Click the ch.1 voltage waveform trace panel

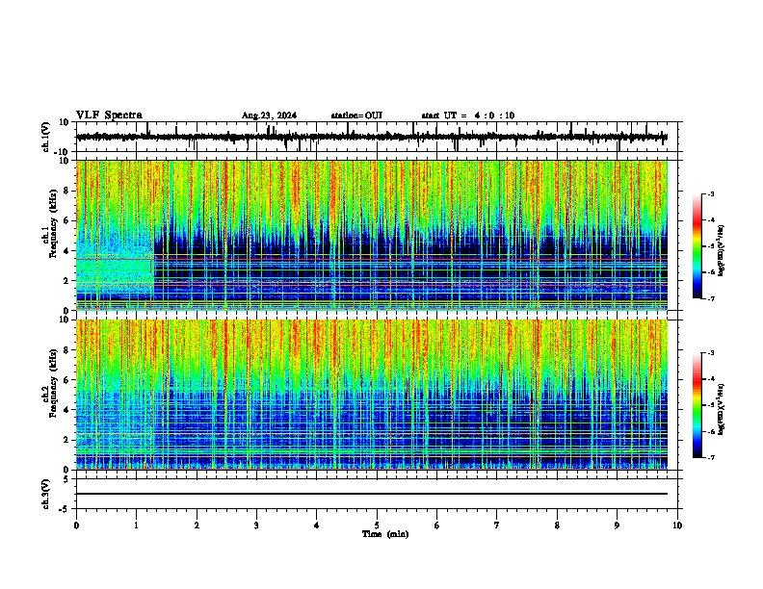379,137
